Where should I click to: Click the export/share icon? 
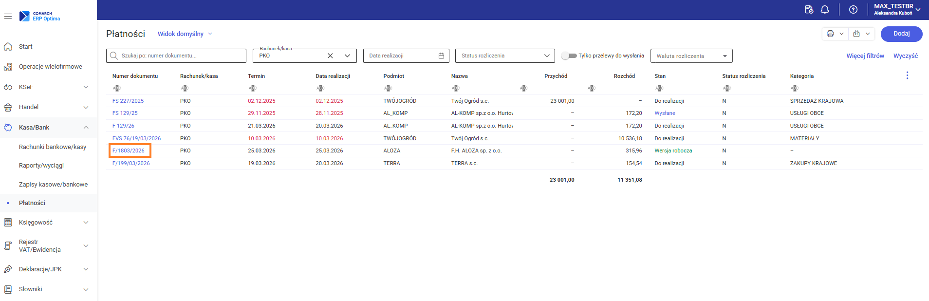coord(856,34)
